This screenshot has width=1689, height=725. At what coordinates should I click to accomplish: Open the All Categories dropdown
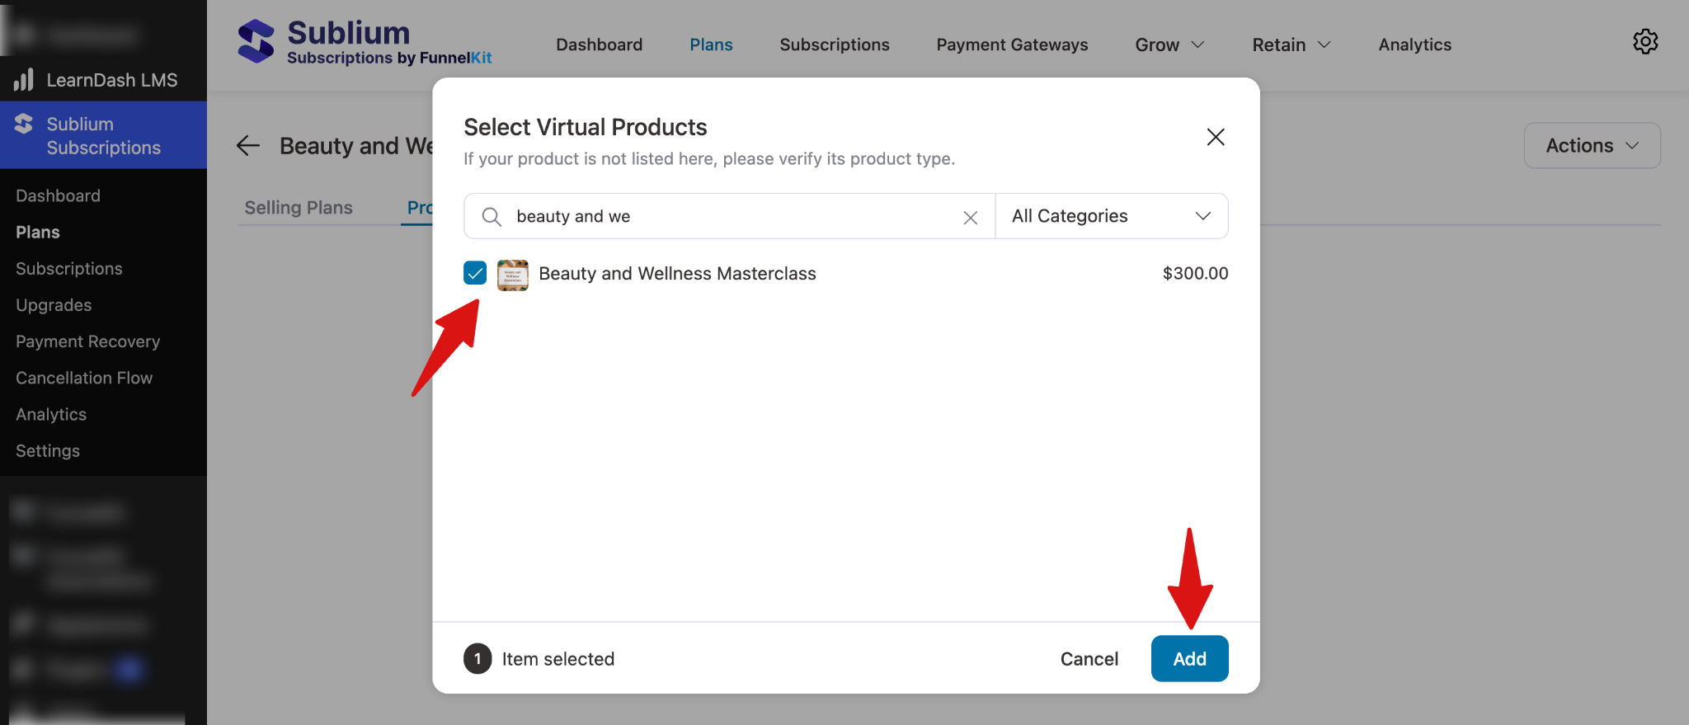click(x=1112, y=216)
